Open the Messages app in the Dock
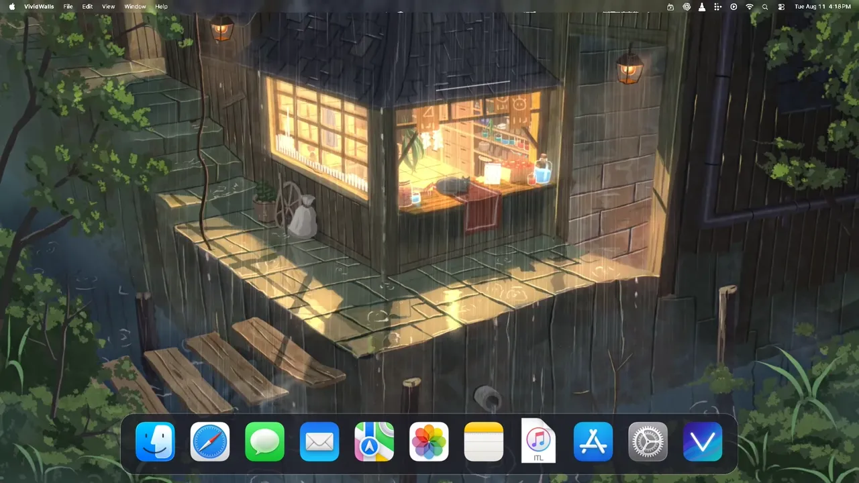859x483 pixels. coord(265,442)
